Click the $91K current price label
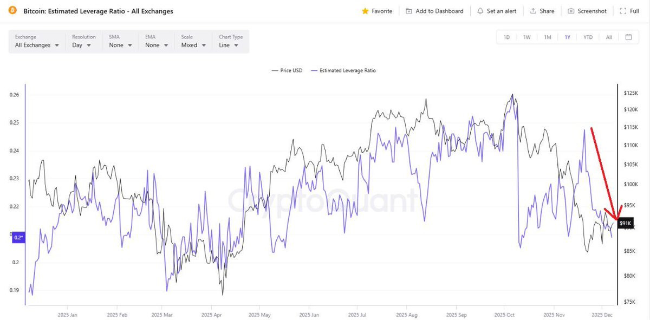The width and height of the screenshot is (650, 320). coord(626,223)
